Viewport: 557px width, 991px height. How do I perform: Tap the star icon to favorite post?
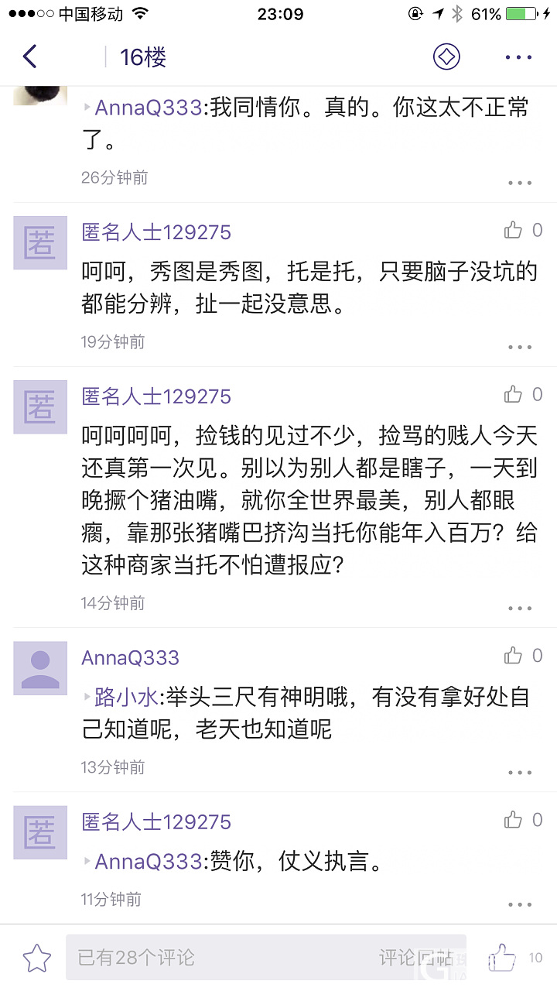tap(36, 958)
